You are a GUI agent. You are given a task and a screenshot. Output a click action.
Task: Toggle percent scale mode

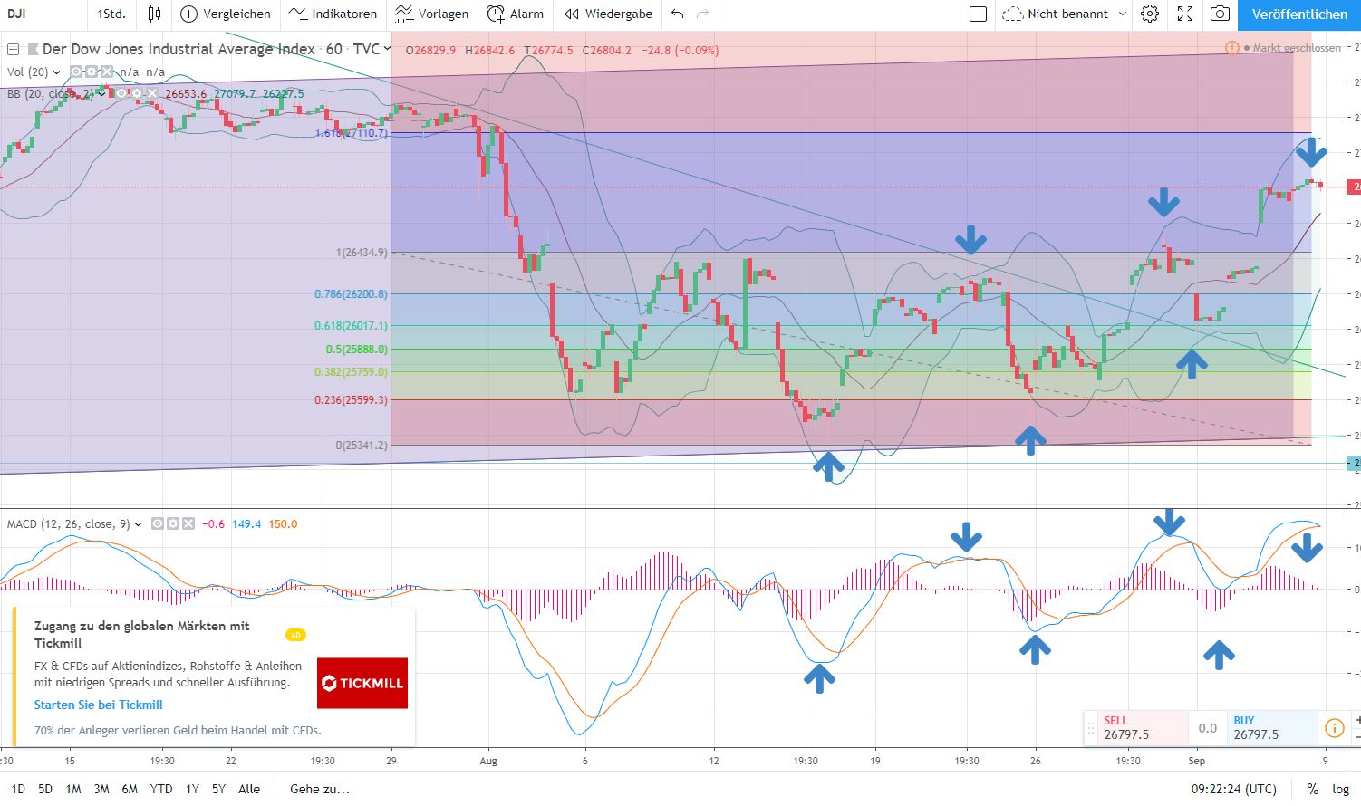pyautogui.click(x=1313, y=789)
